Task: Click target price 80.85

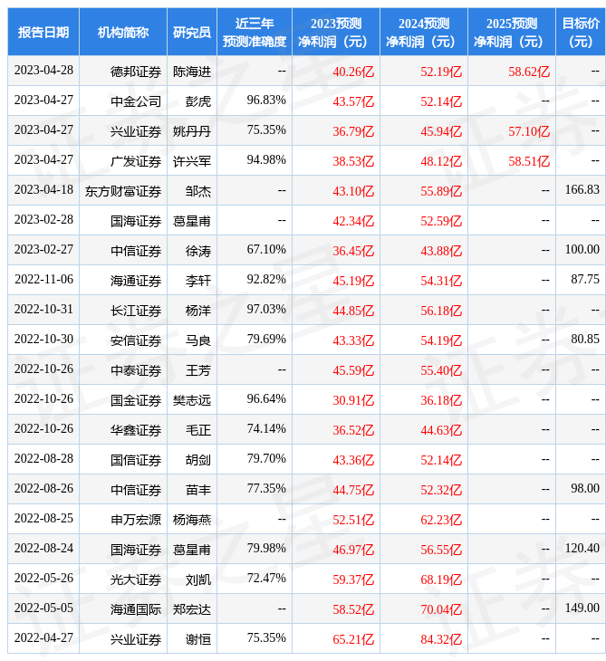Action: click(x=585, y=340)
